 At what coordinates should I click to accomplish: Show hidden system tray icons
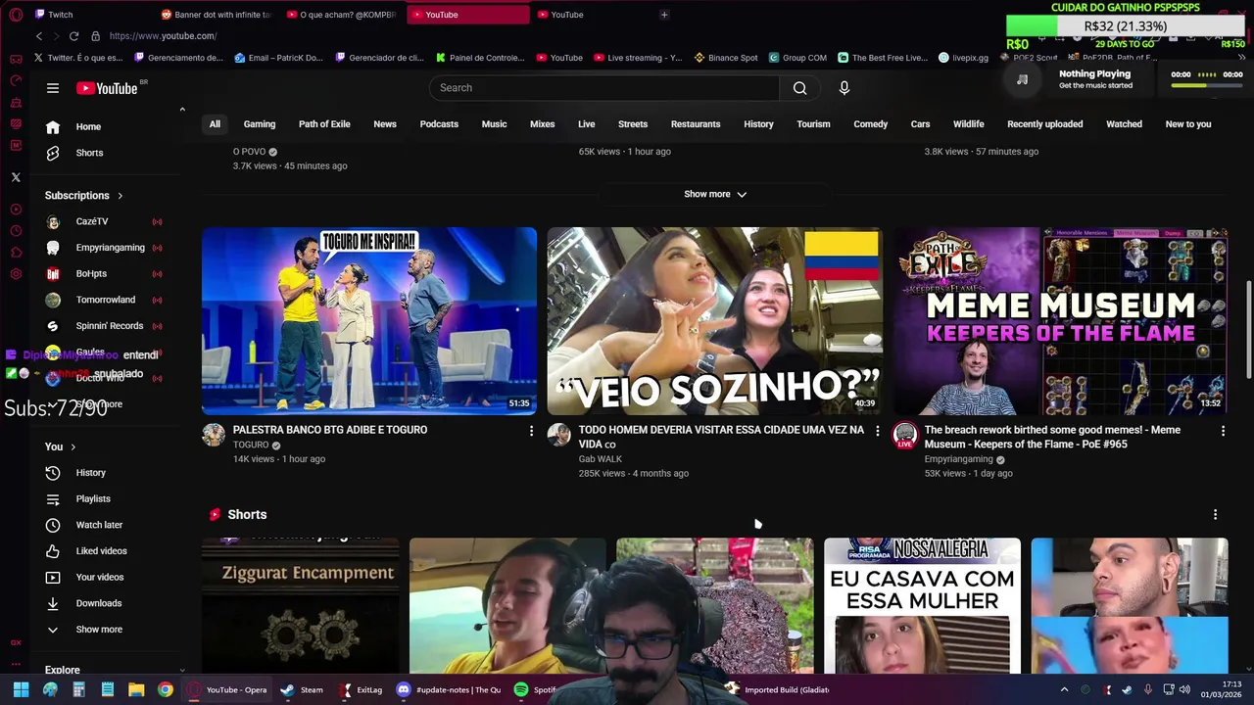click(x=1064, y=689)
